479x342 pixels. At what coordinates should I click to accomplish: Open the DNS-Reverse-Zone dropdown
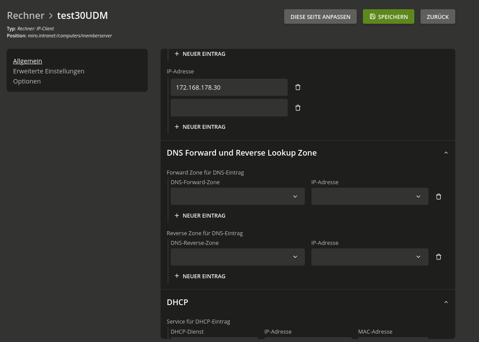(238, 257)
